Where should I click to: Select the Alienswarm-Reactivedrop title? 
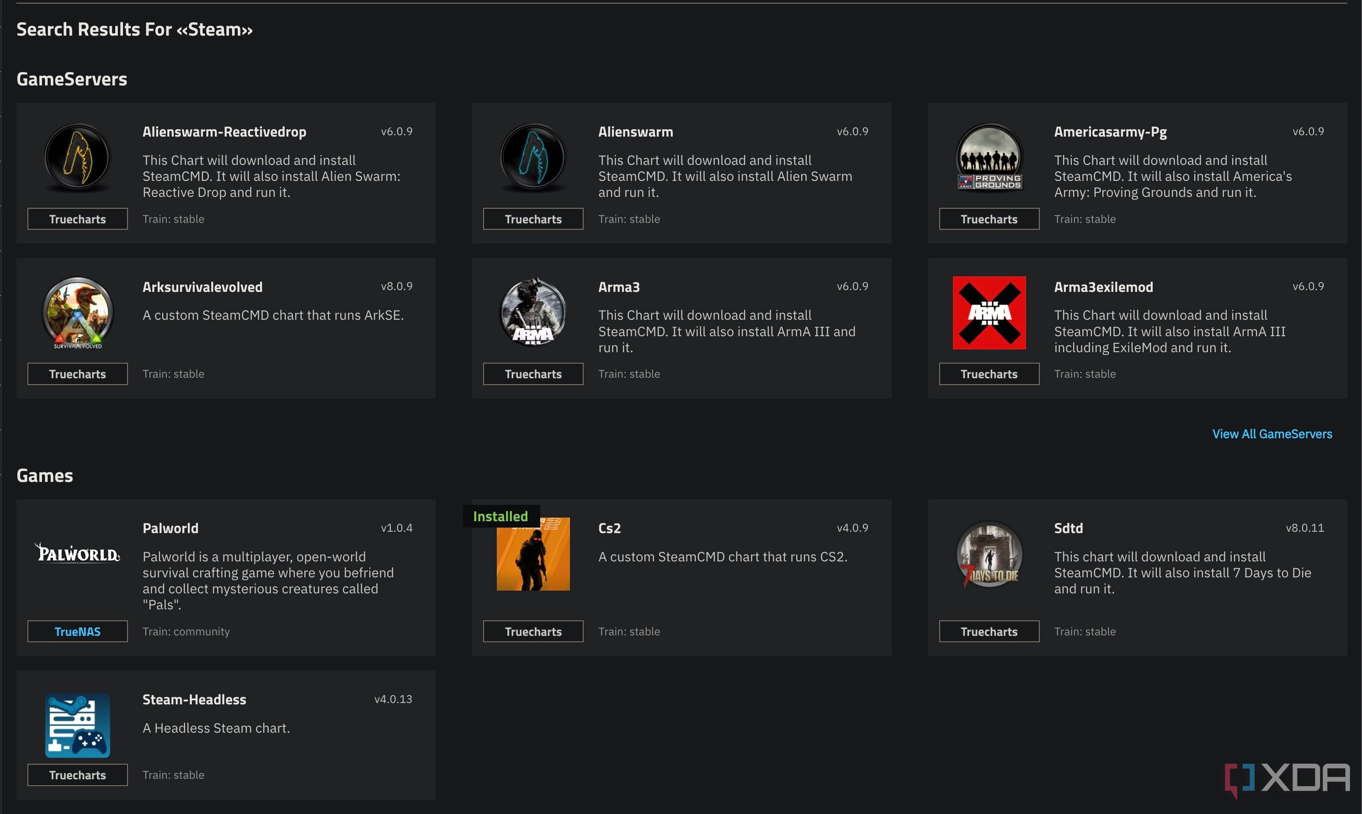(x=224, y=132)
